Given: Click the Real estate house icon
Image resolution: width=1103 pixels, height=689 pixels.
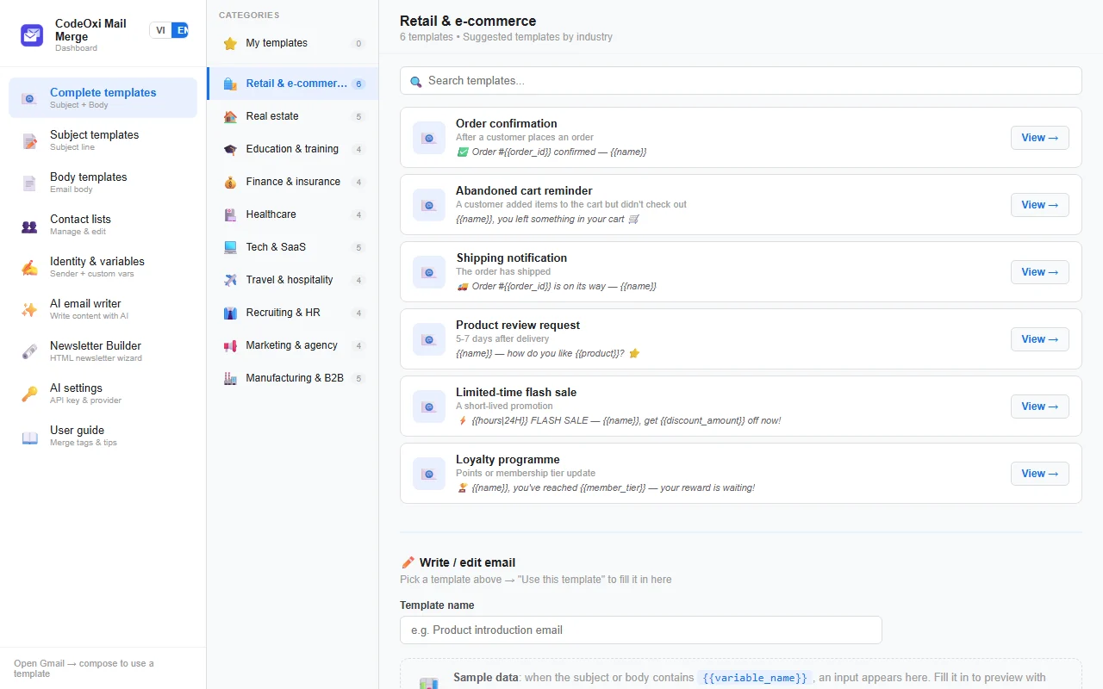Looking at the screenshot, I should pos(230,116).
